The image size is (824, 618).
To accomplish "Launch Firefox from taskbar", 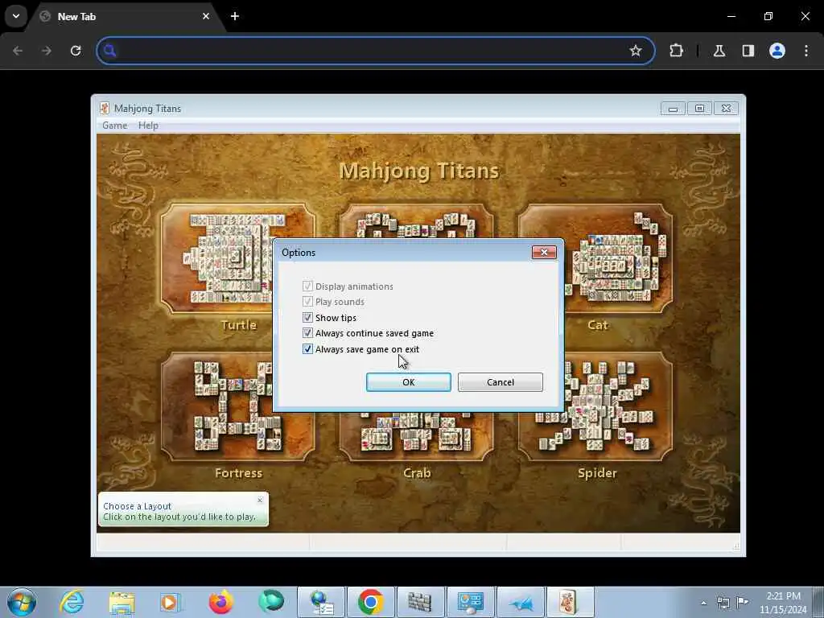I will pyautogui.click(x=220, y=602).
